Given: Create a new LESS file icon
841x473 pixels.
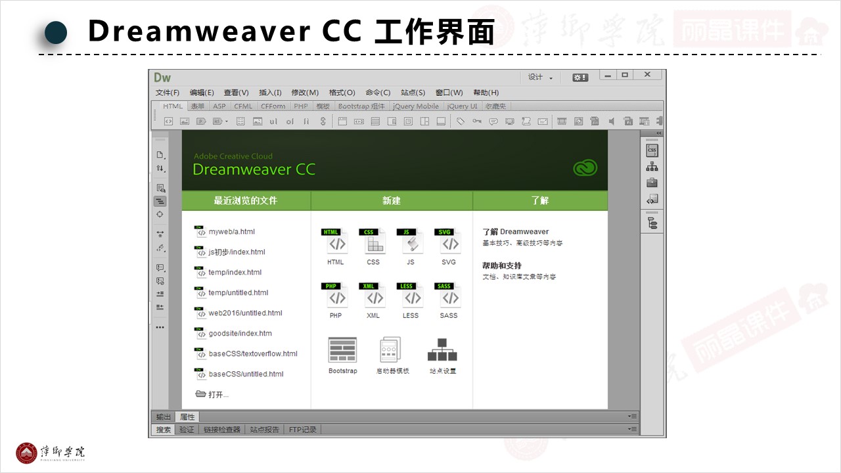Looking at the screenshot, I should [411, 295].
